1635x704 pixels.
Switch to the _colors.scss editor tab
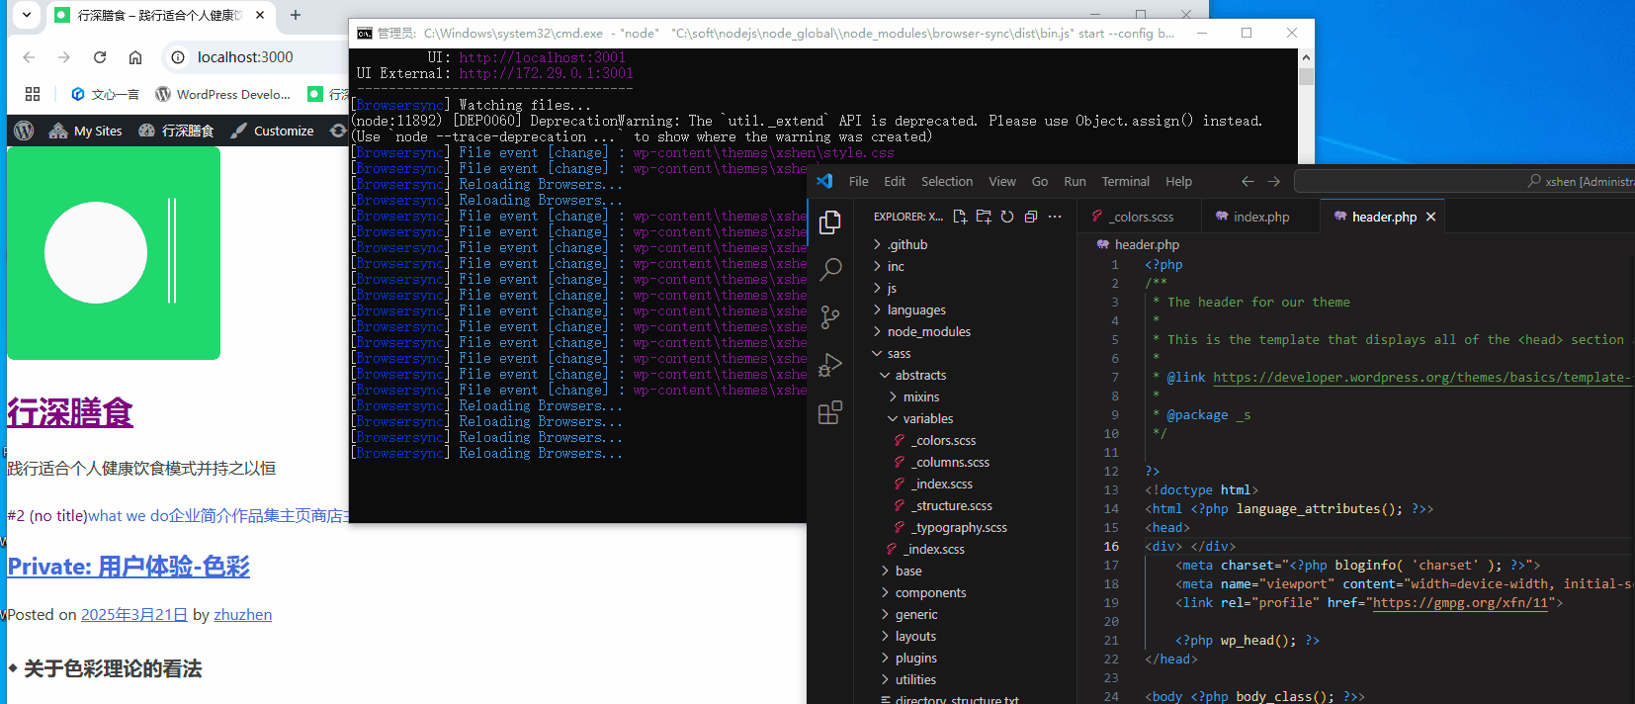coord(1140,217)
